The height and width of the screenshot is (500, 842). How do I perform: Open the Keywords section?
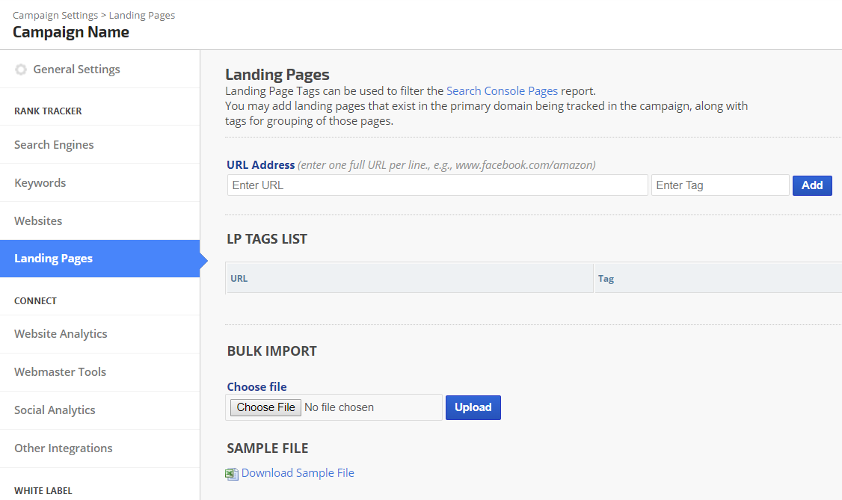[40, 183]
